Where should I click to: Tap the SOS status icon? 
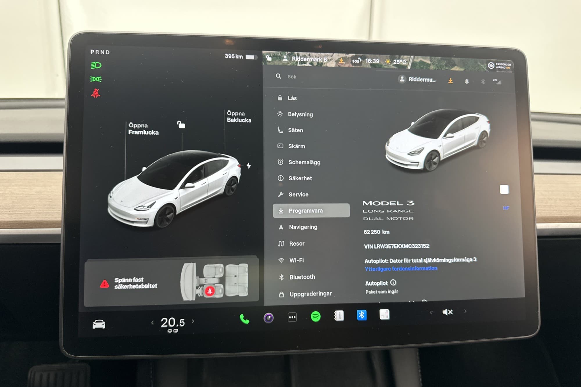point(356,61)
